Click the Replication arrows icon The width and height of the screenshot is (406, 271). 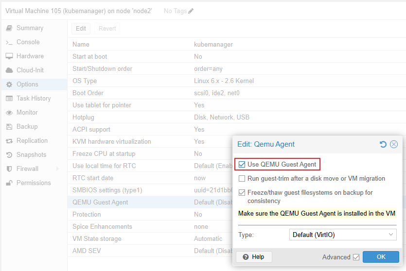[x=9, y=141]
